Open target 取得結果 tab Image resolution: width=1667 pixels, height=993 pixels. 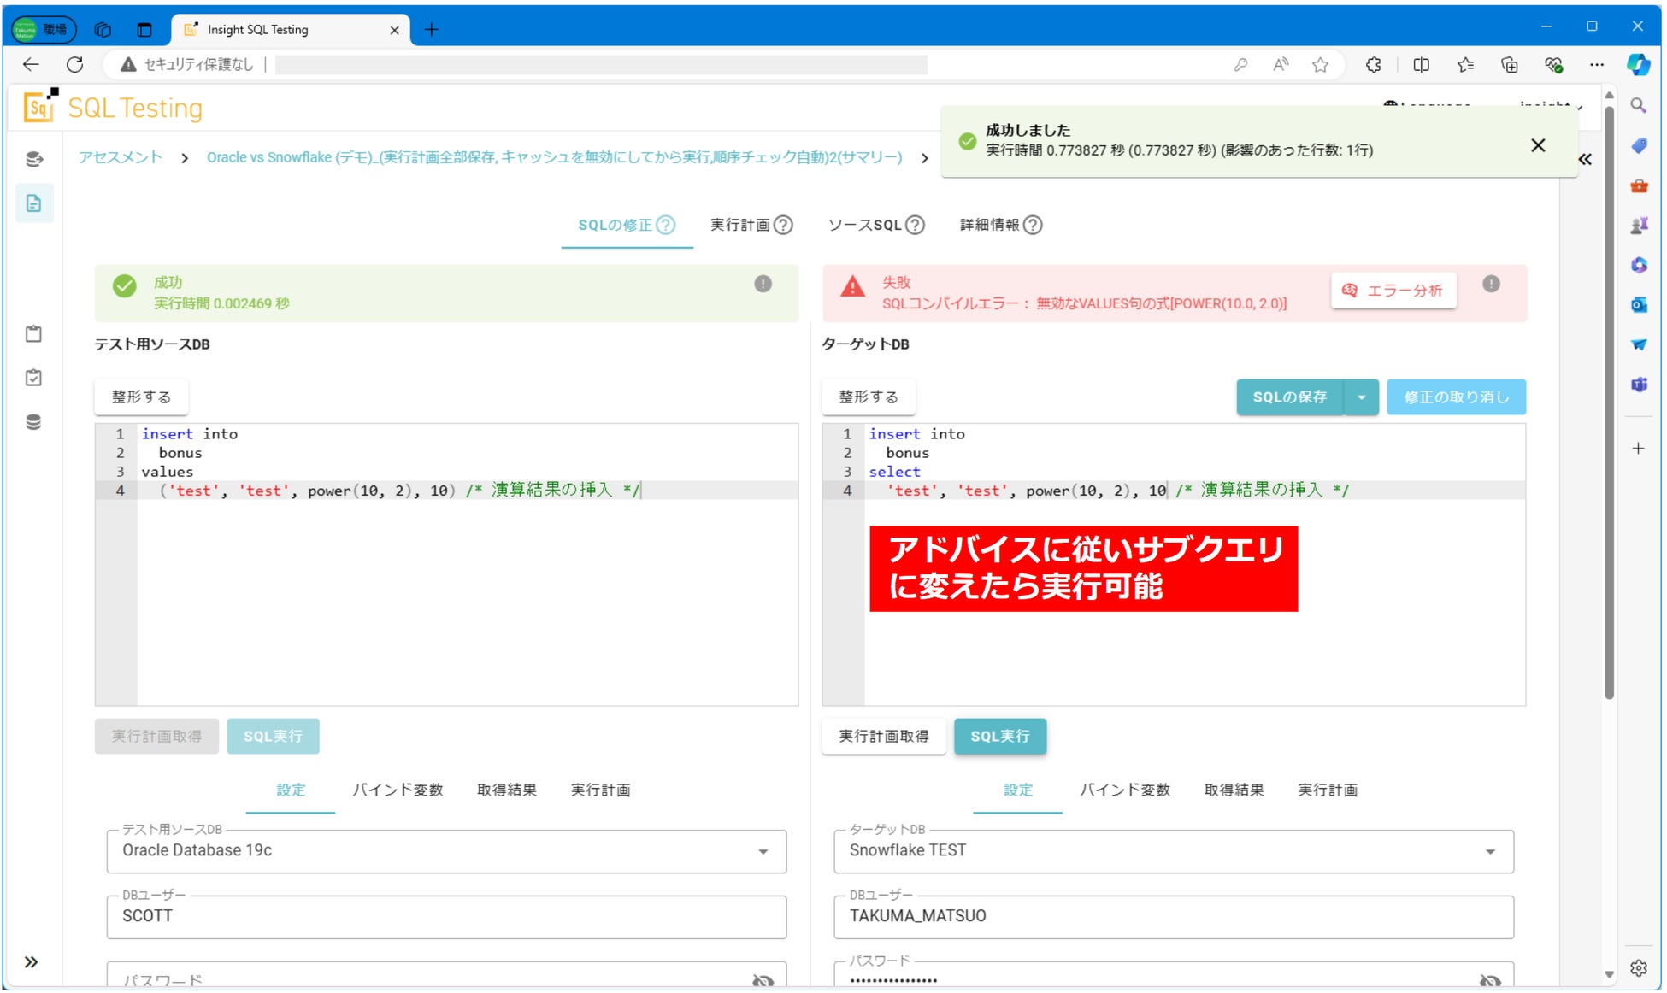point(1234,790)
